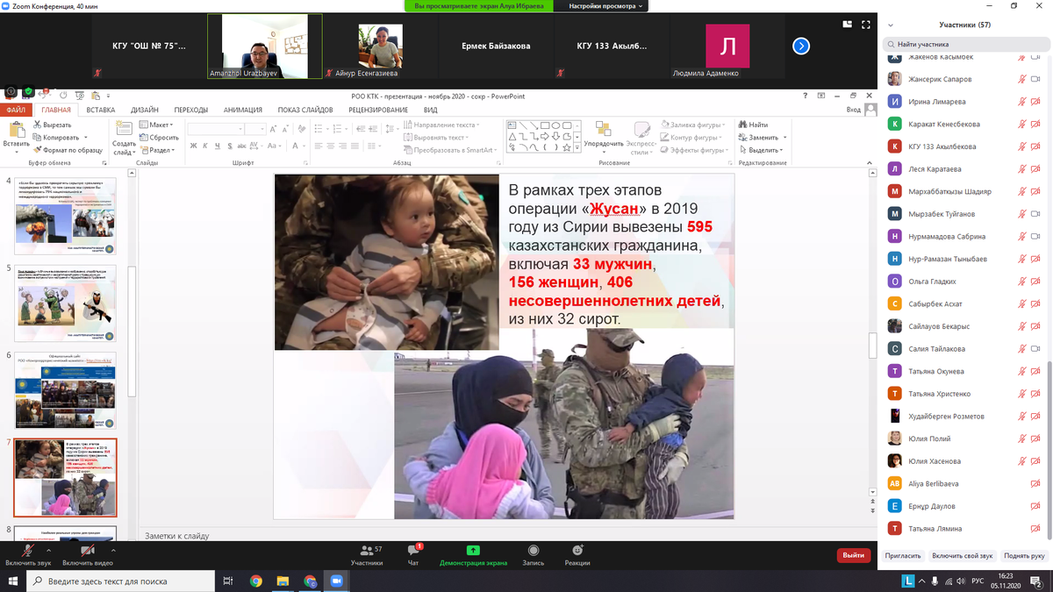This screenshot has height=592, width=1053.
Task: Turn on camera with Включить видео
Action: (x=87, y=553)
